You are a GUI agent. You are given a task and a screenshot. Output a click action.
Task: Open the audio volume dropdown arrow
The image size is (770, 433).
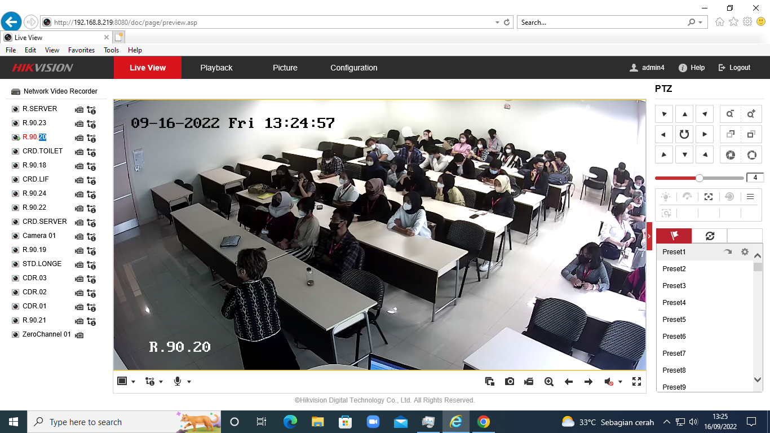point(620,382)
